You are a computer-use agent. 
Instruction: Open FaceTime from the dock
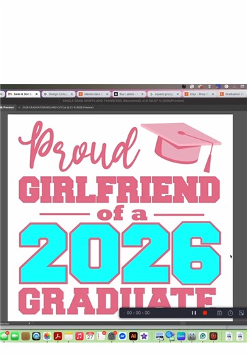pos(15,336)
